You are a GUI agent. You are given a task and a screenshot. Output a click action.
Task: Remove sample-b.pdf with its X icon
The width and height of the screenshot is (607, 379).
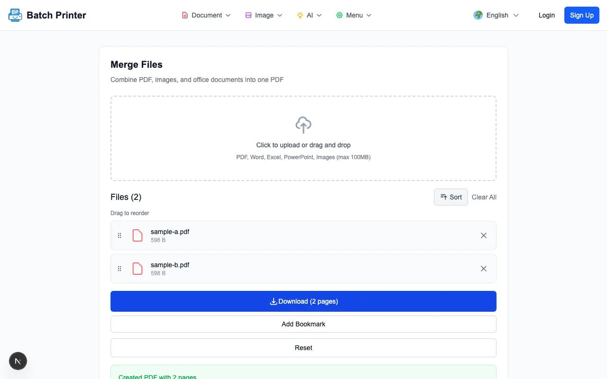tap(484, 269)
